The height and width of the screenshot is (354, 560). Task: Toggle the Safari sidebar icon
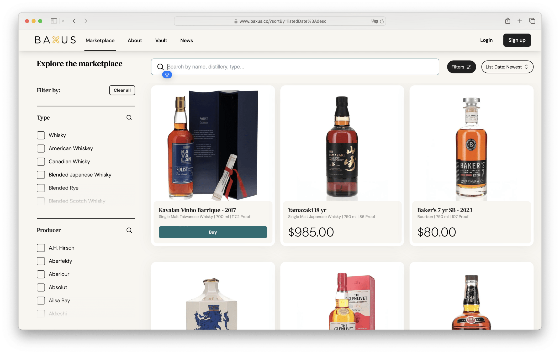pyautogui.click(x=54, y=21)
